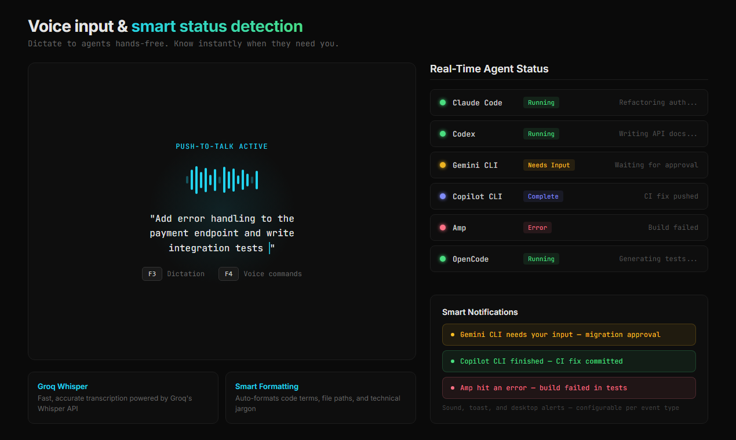Click the Real-Time Agent Status heading
The width and height of the screenshot is (736, 440).
pyautogui.click(x=489, y=69)
